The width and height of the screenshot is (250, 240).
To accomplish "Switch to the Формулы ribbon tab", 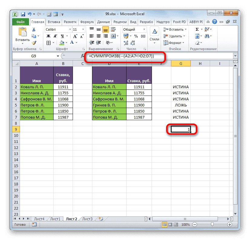I will click(87, 22).
